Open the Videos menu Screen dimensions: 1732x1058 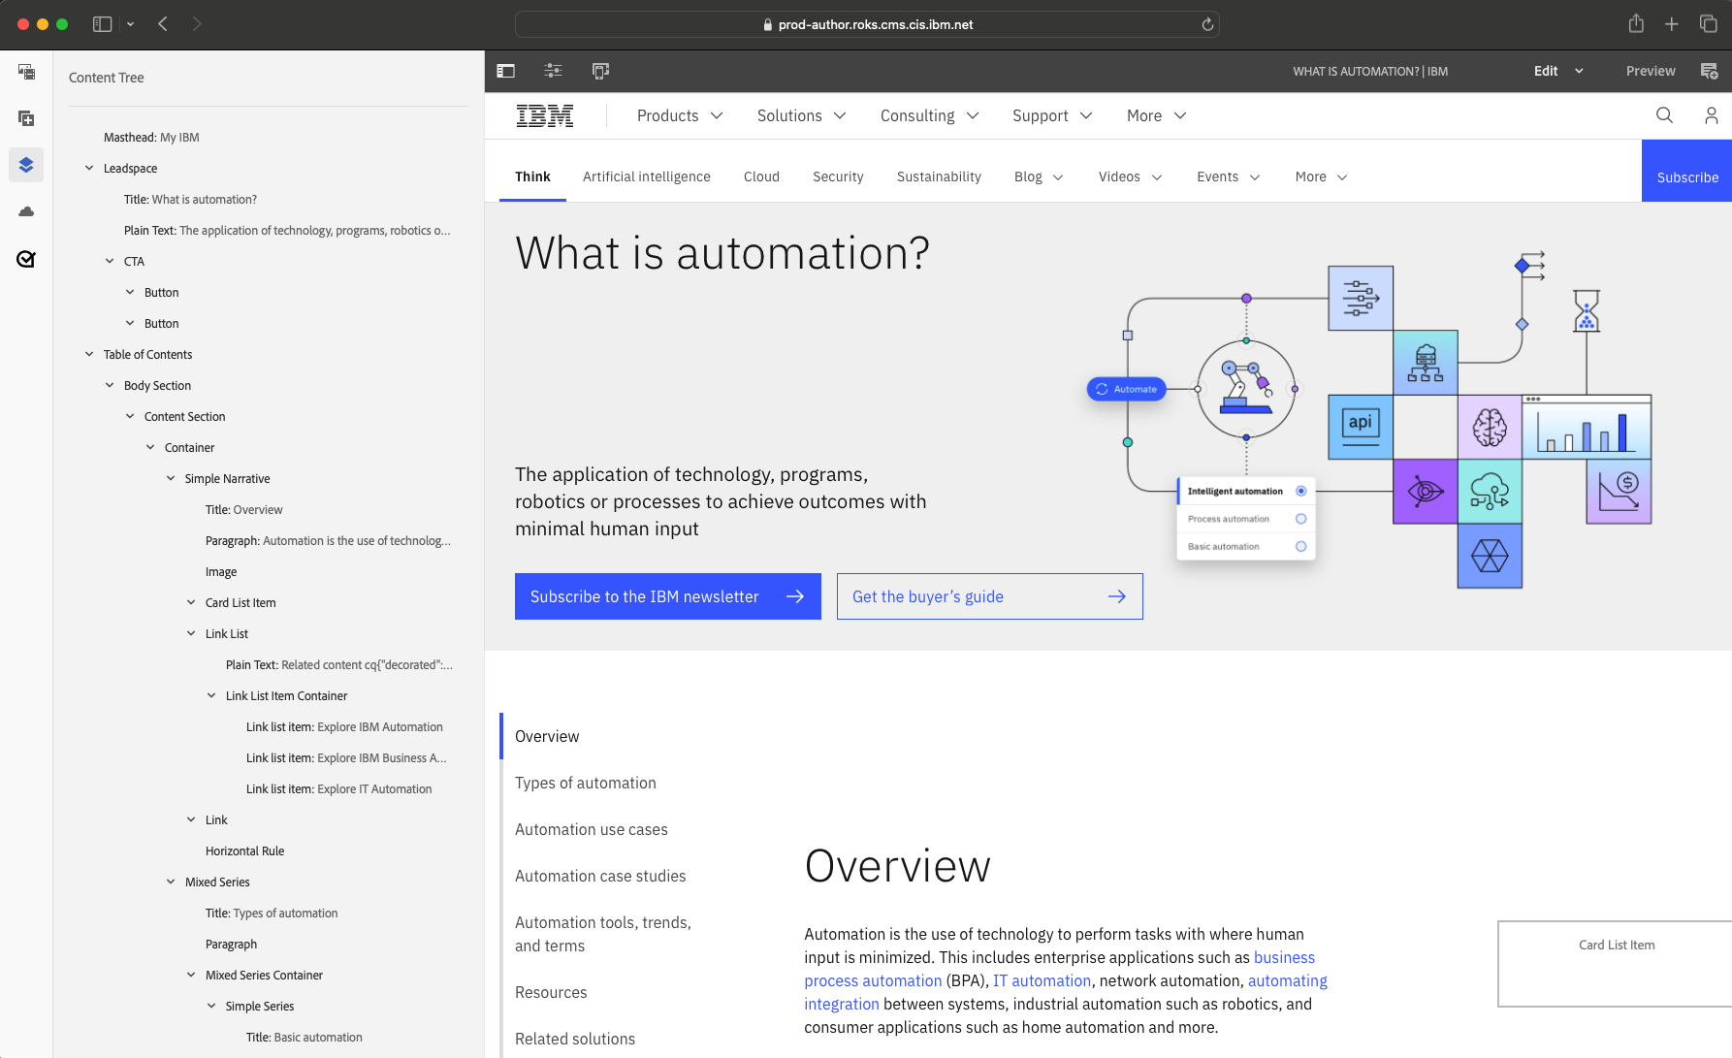pyautogui.click(x=1130, y=176)
